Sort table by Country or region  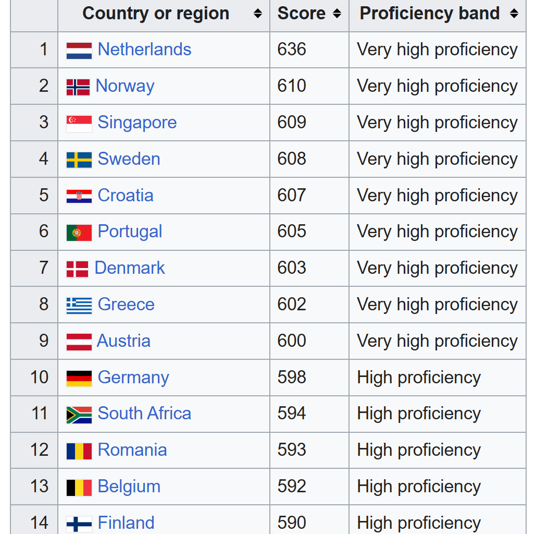tap(257, 14)
